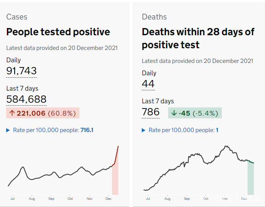Image resolution: width=265 pixels, height=207 pixels.
Task: Click the Sep axis label on deaths chart
Action: coord(187,198)
